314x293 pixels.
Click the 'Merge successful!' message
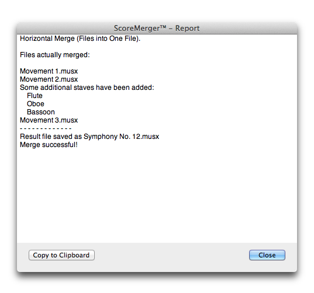tap(49, 145)
